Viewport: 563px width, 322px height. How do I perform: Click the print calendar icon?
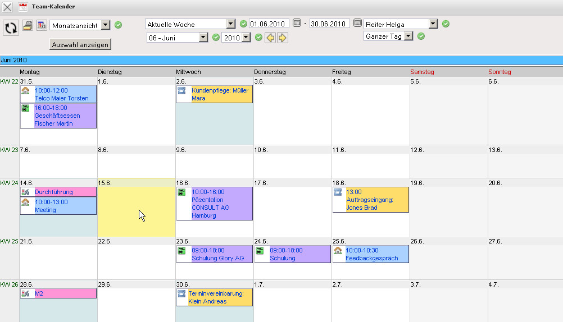28,25
